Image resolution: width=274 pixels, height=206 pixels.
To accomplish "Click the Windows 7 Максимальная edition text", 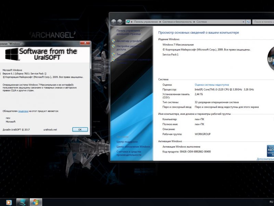I will [x=178, y=45].
